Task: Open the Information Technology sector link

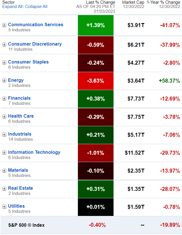Action: [34, 152]
